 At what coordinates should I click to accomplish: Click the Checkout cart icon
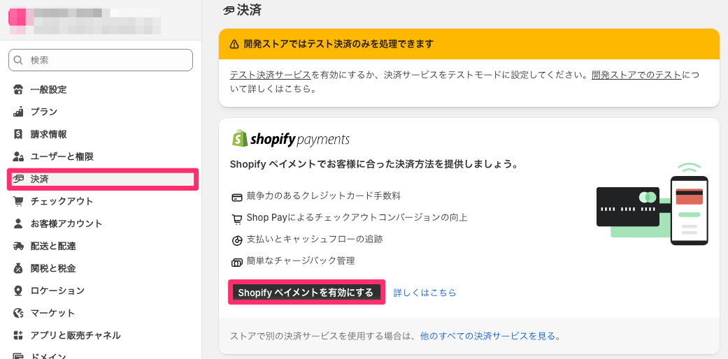pos(18,201)
